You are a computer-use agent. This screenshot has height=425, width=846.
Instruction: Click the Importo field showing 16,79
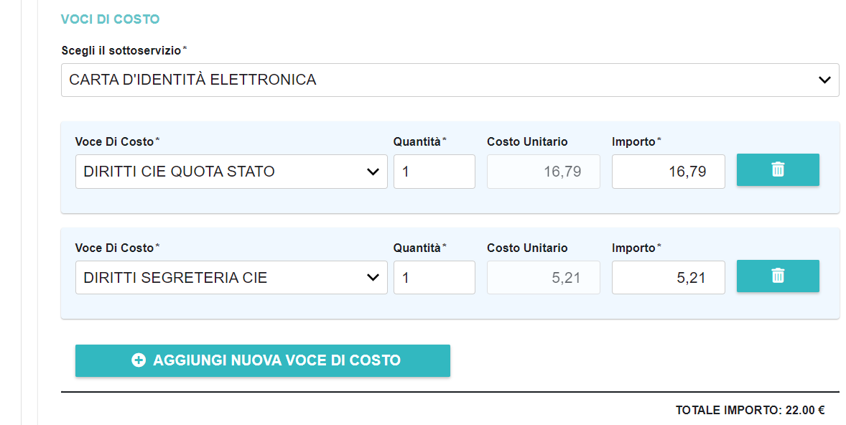tap(668, 172)
